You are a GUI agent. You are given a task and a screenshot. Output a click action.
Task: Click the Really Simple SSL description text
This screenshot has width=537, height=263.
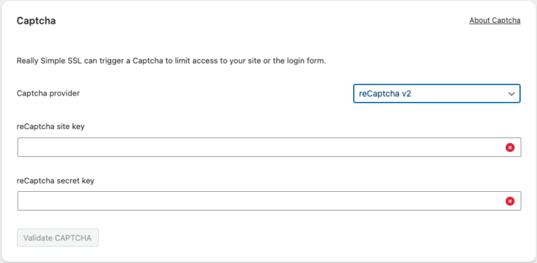tap(171, 61)
